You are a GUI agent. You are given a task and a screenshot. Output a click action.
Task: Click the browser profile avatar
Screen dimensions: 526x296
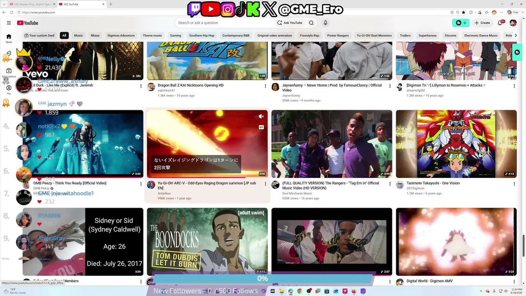(494, 12)
